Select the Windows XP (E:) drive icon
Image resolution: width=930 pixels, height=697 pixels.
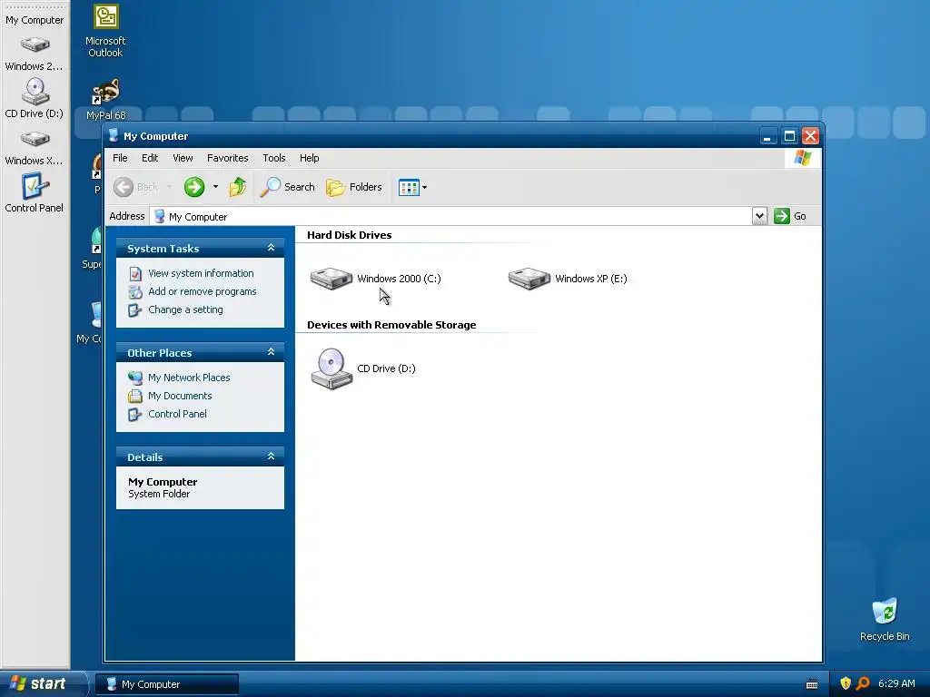tap(529, 278)
